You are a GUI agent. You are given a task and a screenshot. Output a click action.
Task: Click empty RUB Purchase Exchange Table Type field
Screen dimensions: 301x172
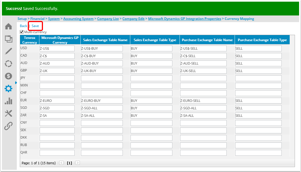[x=258, y=145]
